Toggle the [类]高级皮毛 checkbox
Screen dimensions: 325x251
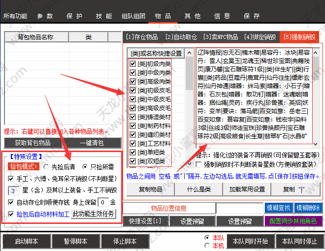tap(132, 108)
